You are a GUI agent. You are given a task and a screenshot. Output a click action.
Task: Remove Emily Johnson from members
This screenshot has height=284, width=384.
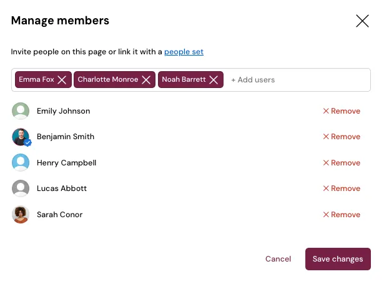[x=342, y=111]
